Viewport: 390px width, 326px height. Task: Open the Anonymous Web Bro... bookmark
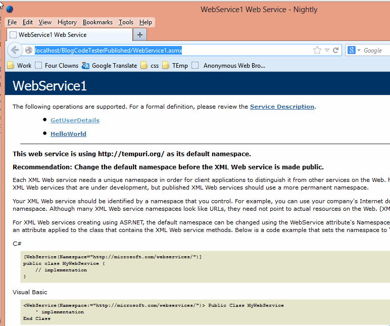pyautogui.click(x=228, y=65)
